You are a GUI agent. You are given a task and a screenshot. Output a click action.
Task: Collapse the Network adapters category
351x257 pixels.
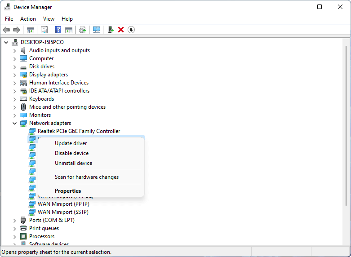coord(14,123)
